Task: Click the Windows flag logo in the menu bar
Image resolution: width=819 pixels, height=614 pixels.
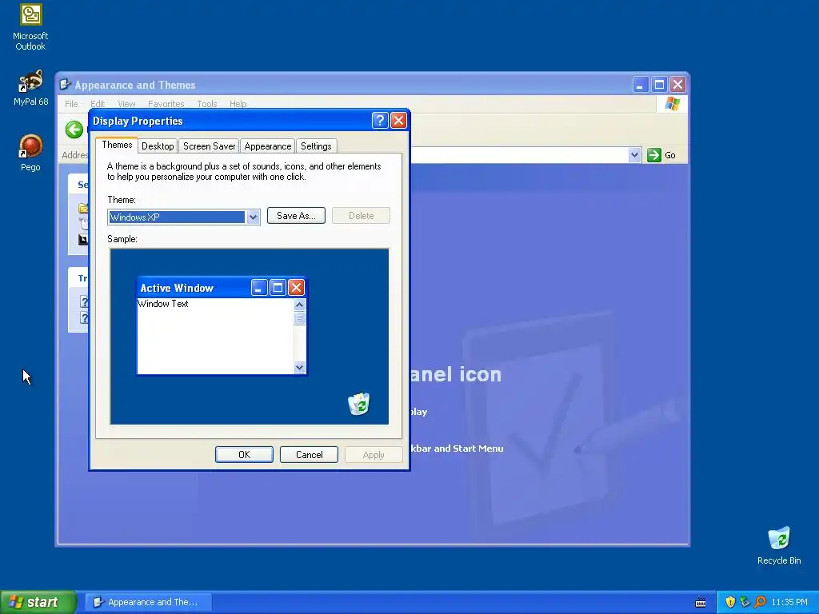Action: 672,103
